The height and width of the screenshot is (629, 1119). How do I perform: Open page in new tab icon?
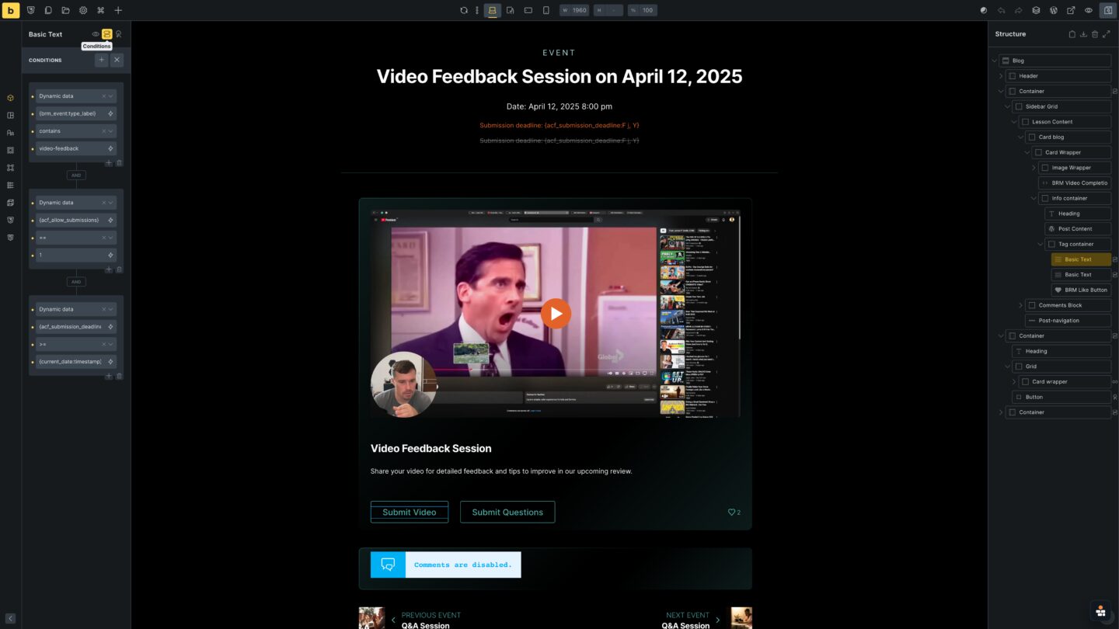click(x=1071, y=10)
